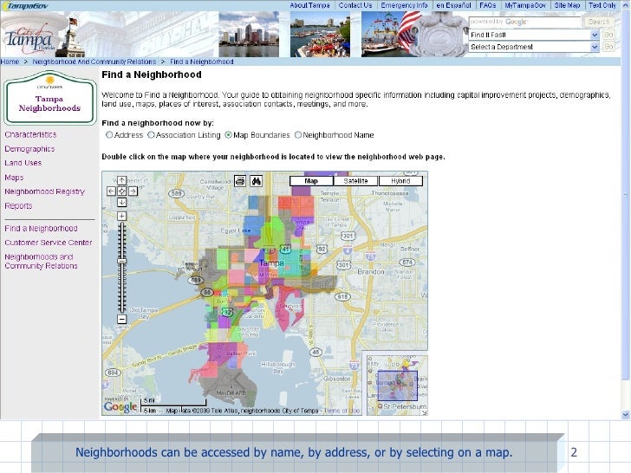631x473 pixels.
Task: Open Site Map in top menu
Action: (x=567, y=5)
